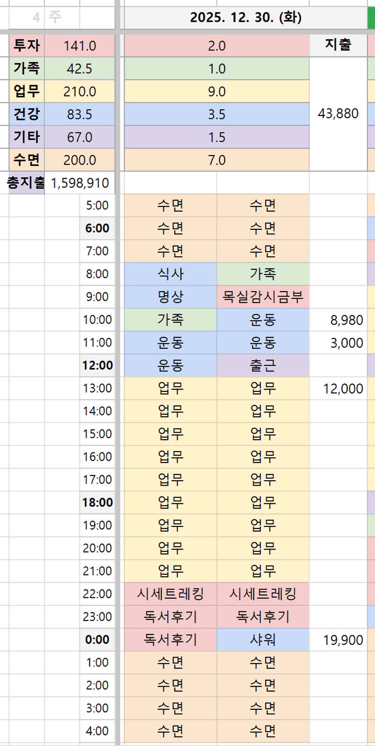The height and width of the screenshot is (746, 375).
Task: Select the daily expense total 43,880
Action: (338, 113)
